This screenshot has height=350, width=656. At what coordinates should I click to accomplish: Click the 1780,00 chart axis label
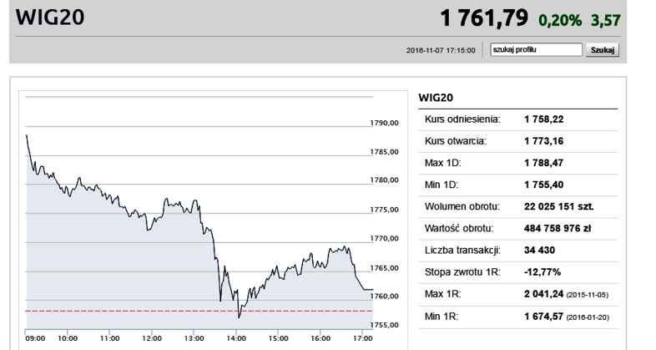(x=384, y=180)
